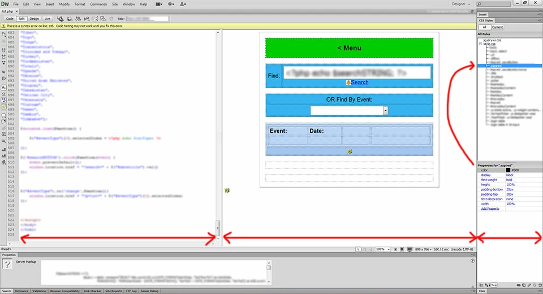Click the Search link in preview
Image resolution: width=543 pixels, height=294 pixels.
(x=360, y=83)
